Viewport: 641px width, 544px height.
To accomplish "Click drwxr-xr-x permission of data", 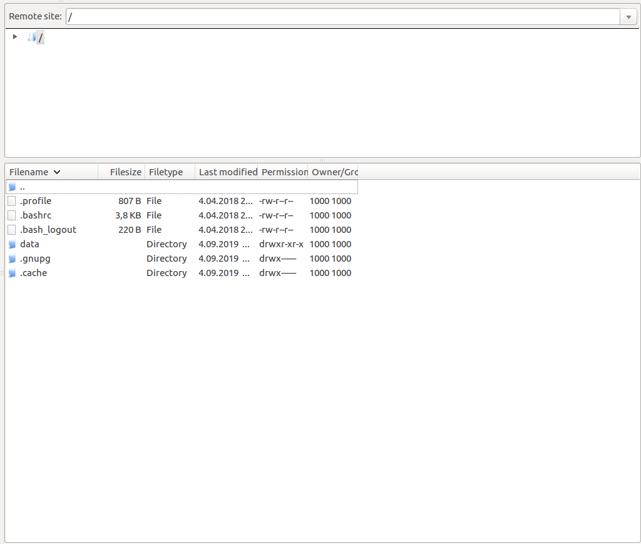I will 281,244.
